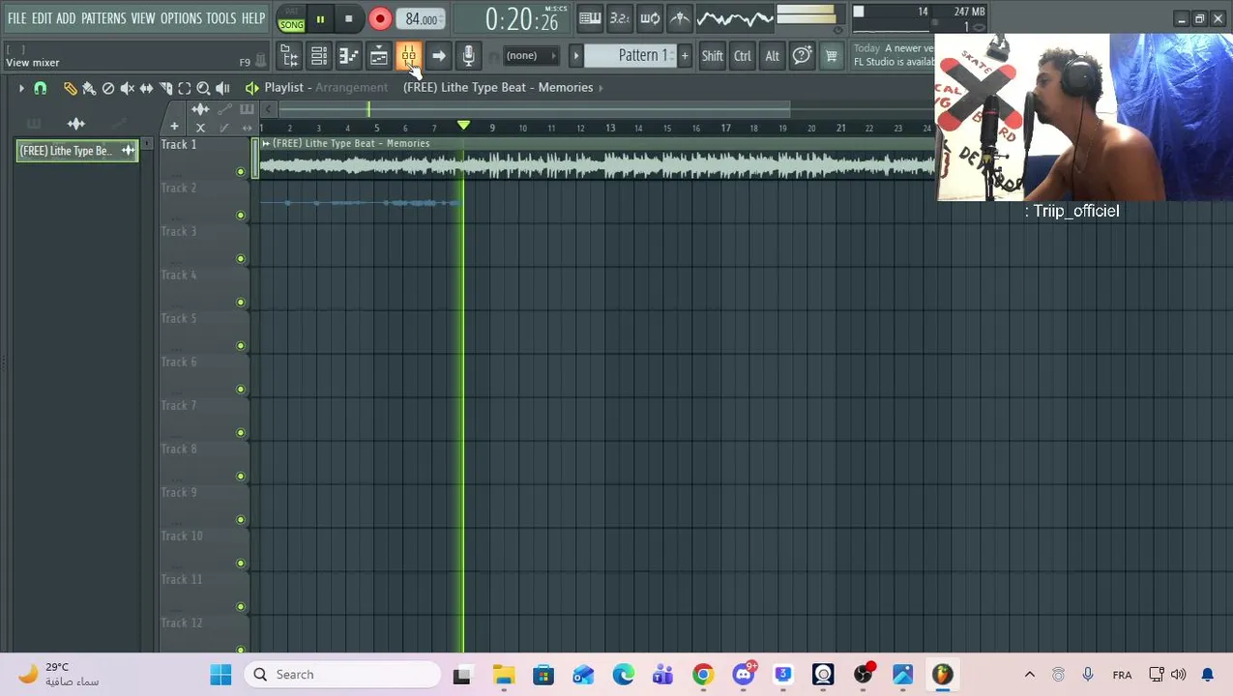The height and width of the screenshot is (696, 1233).
Task: Open the FILE menu
Action: (16, 18)
